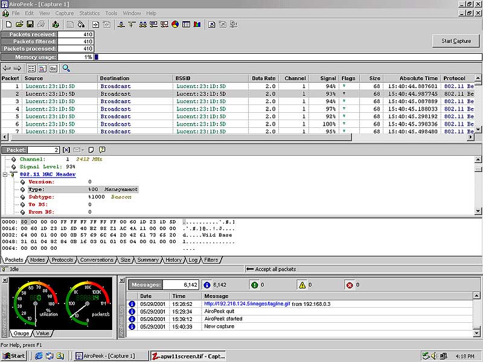Open the pie chart statistics icon
Image resolution: width=483 pixels, height=362 pixels.
click(175, 24)
